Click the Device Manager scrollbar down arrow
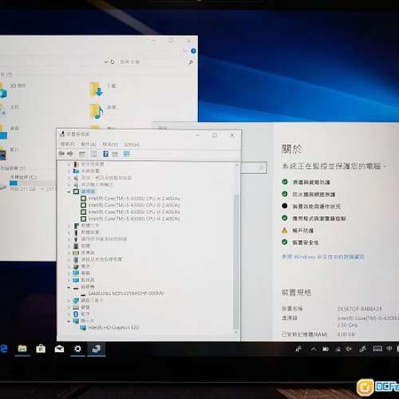This screenshot has height=399, width=399. 236,333
